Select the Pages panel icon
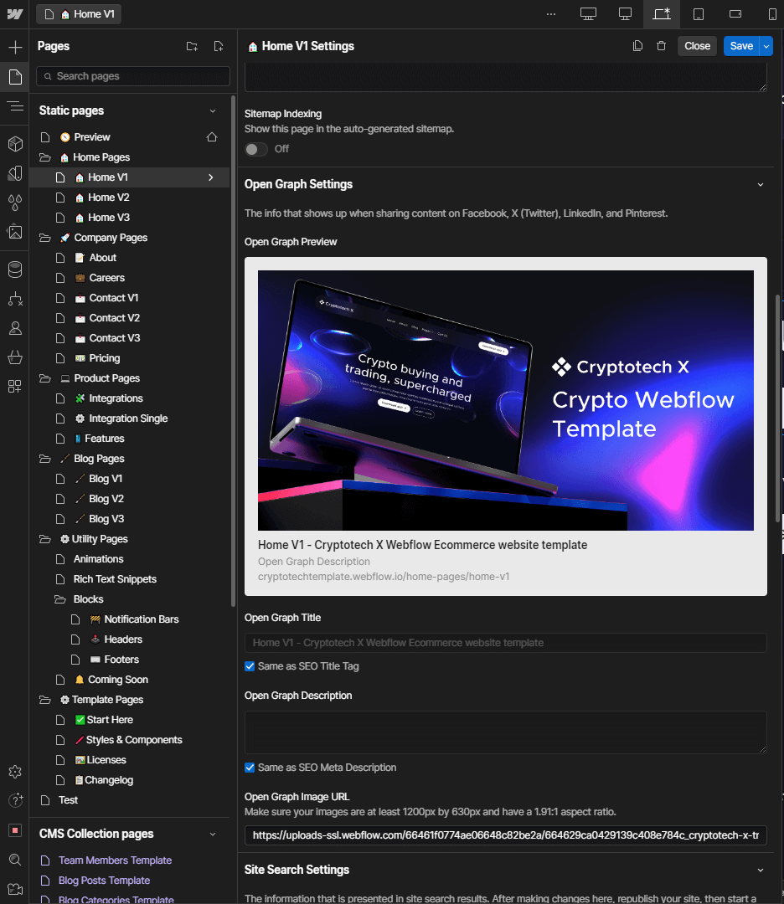This screenshot has width=784, height=904. point(15,77)
